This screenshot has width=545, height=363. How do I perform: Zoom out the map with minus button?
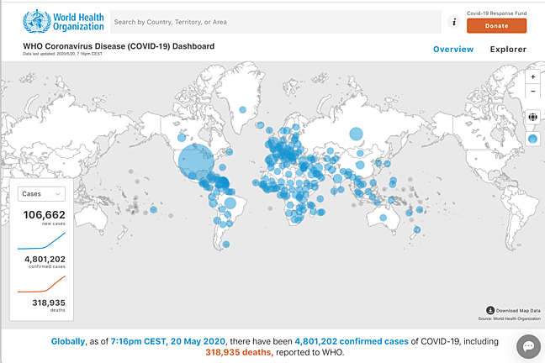click(x=533, y=91)
